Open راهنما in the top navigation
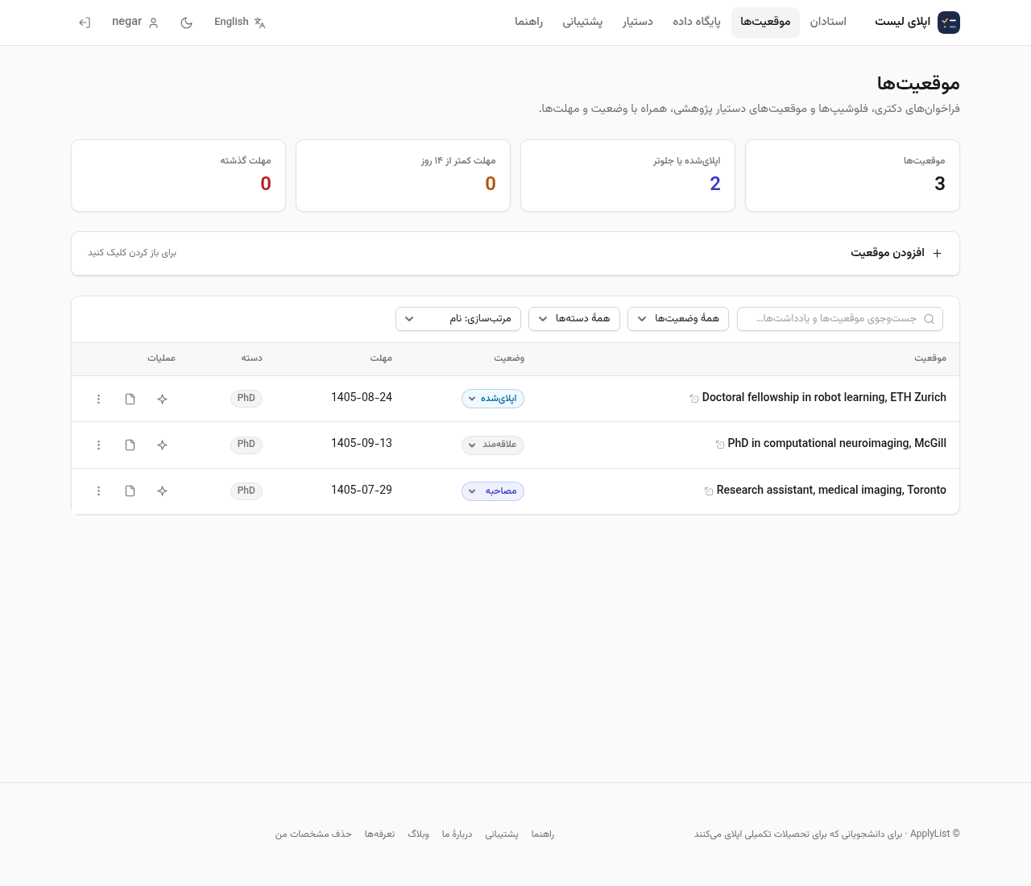The height and width of the screenshot is (886, 1031). pos(529,22)
